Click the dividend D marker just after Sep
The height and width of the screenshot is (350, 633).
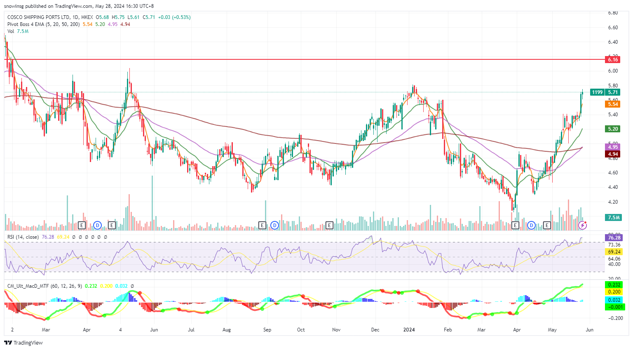[275, 225]
